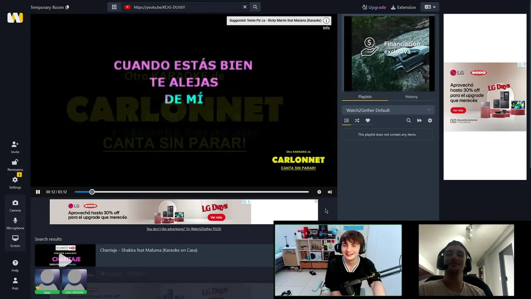Click the Try Watch2Gether PLUS link
This screenshot has height=299, width=531.
184,229
